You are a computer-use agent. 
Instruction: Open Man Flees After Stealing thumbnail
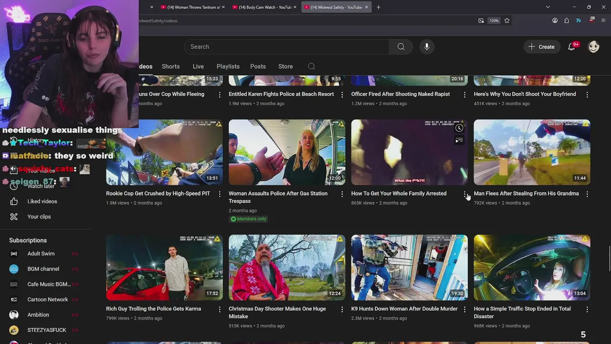click(x=532, y=152)
